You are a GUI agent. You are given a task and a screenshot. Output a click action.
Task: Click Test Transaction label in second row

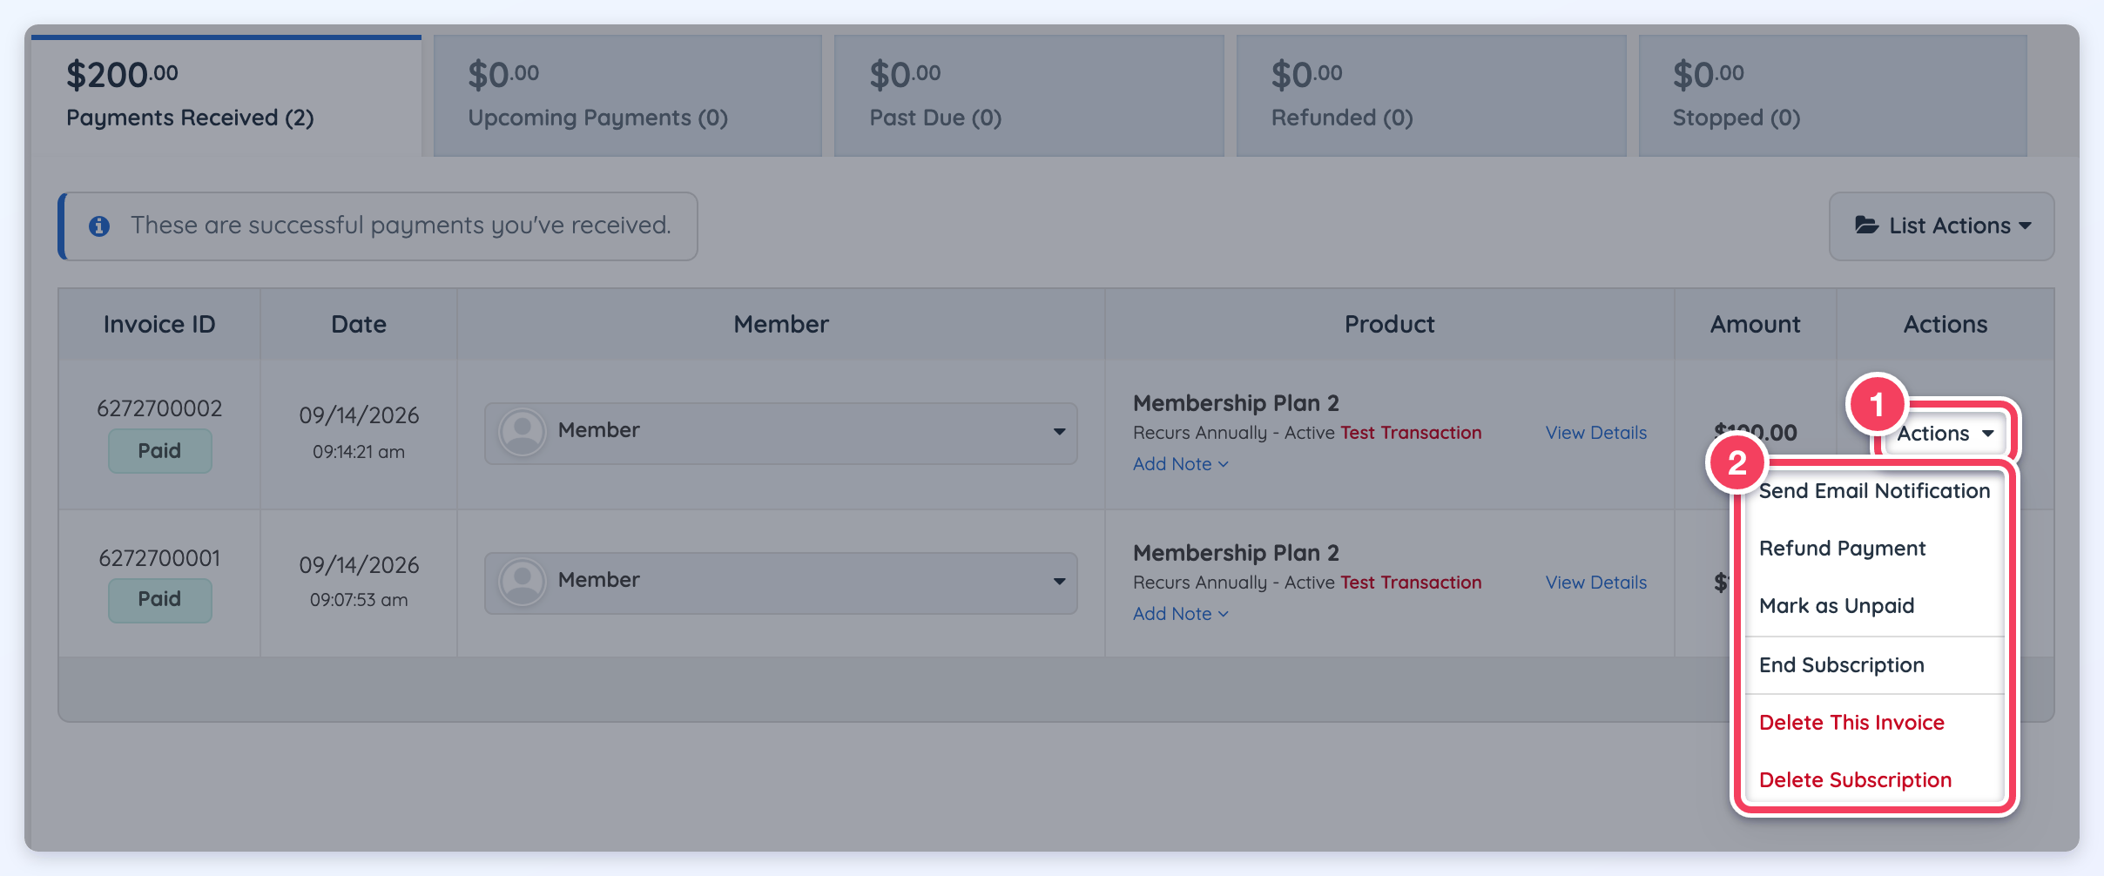(1411, 583)
